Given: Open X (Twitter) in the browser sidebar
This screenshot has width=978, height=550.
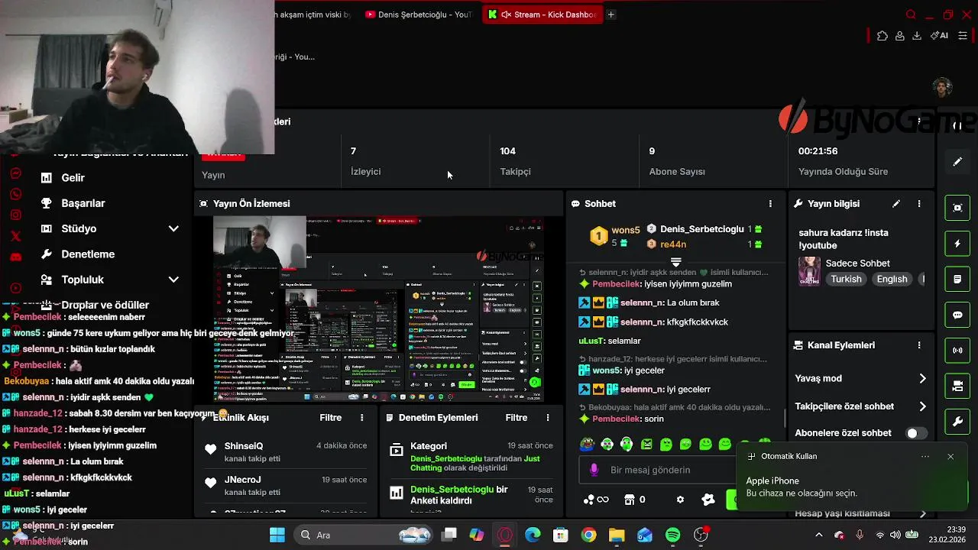Looking at the screenshot, I should pos(15,236).
